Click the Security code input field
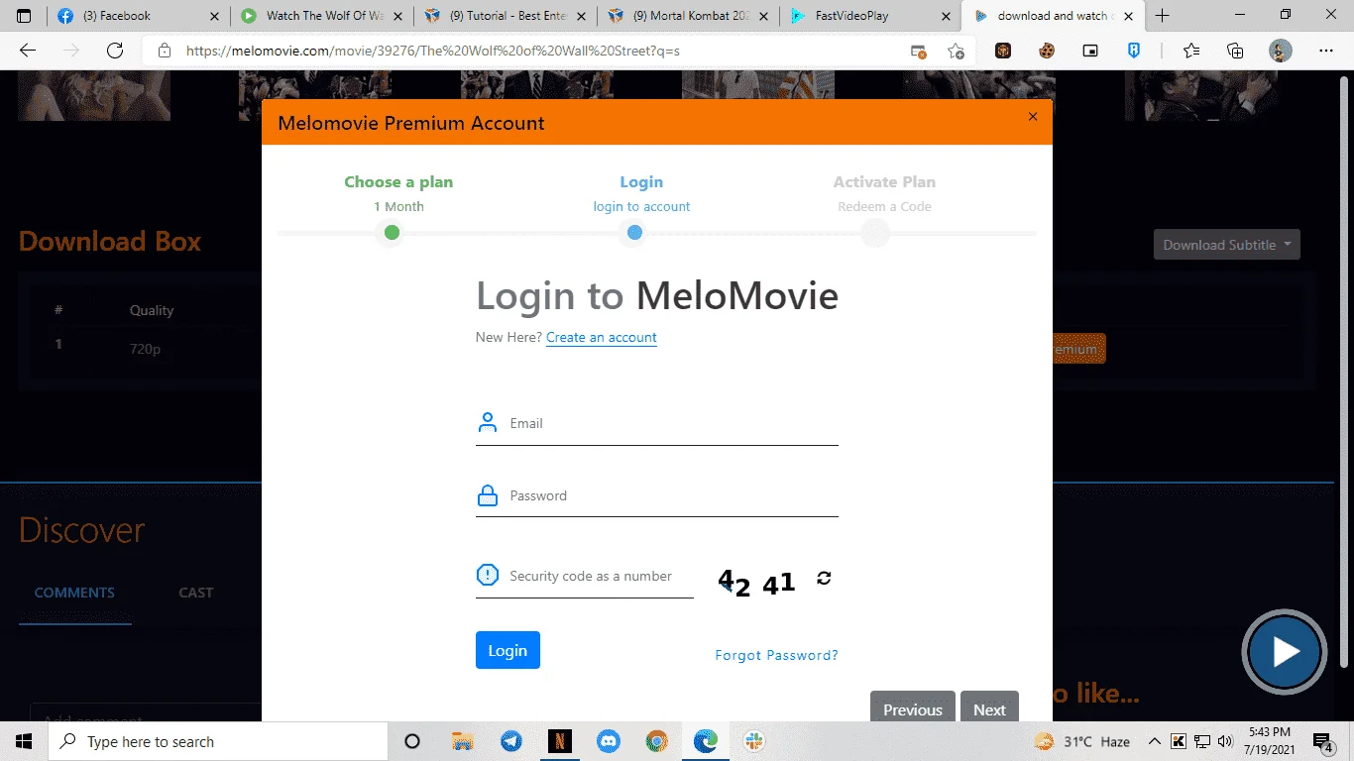This screenshot has height=761, width=1354. tap(585, 576)
